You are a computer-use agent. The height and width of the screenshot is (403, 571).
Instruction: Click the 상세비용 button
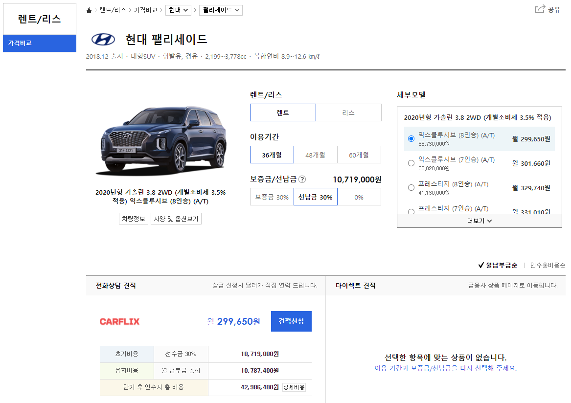point(294,387)
